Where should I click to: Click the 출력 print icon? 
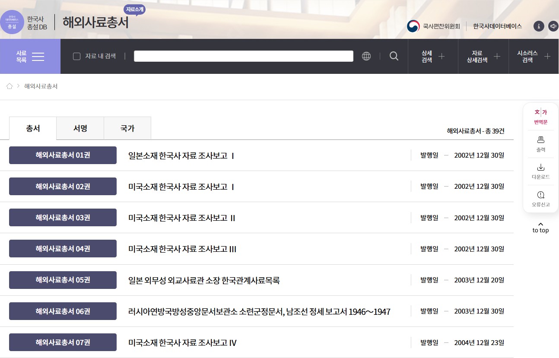coord(540,144)
